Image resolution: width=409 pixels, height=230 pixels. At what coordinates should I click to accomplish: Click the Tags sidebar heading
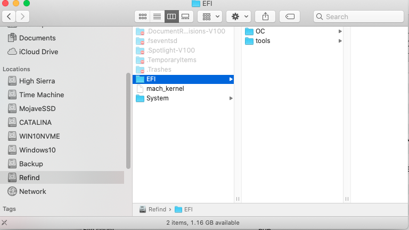pos(10,209)
